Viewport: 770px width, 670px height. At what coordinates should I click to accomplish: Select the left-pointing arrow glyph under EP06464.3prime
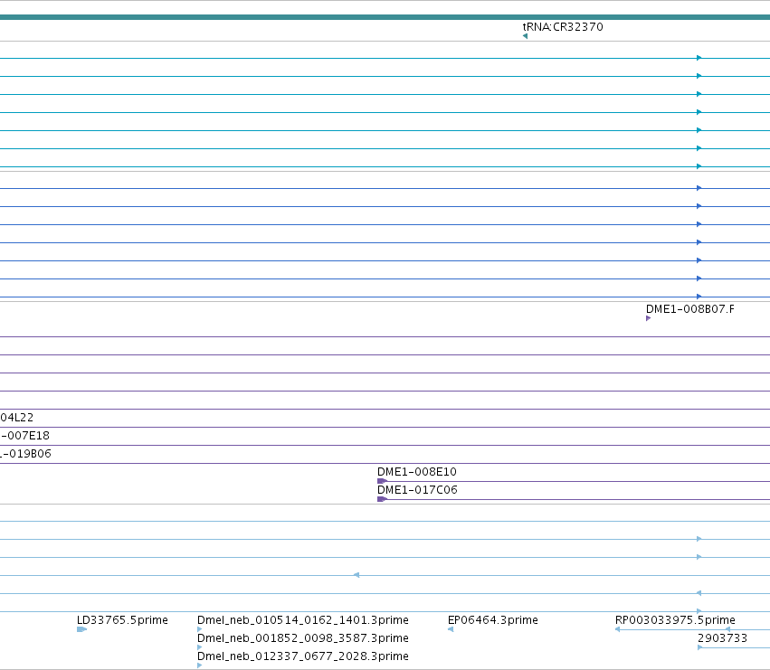[x=451, y=629]
